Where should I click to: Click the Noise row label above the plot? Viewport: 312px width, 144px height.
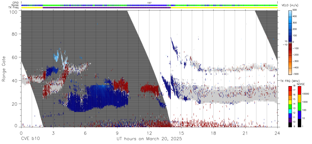(15, 5)
